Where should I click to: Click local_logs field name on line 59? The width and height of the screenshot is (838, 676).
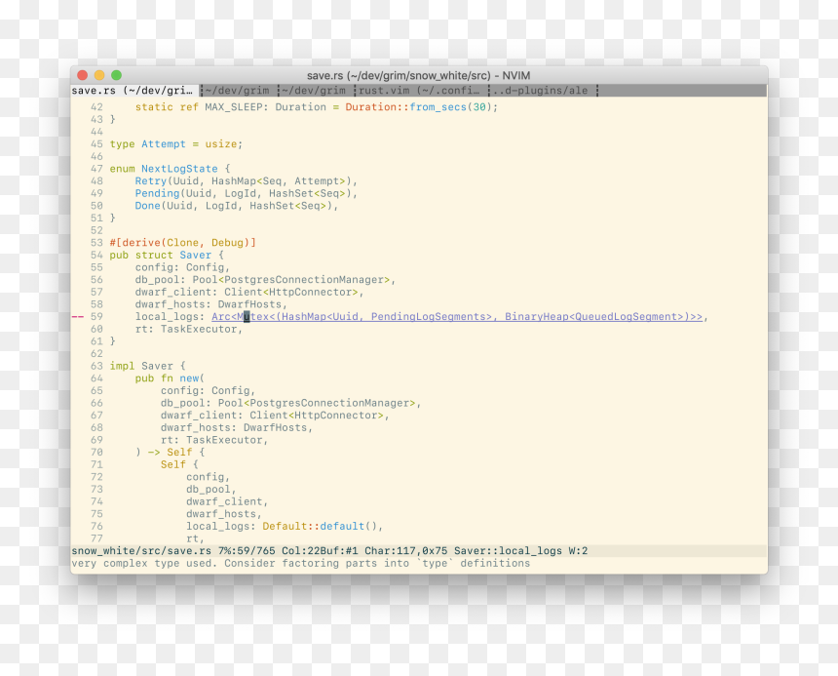tap(167, 317)
